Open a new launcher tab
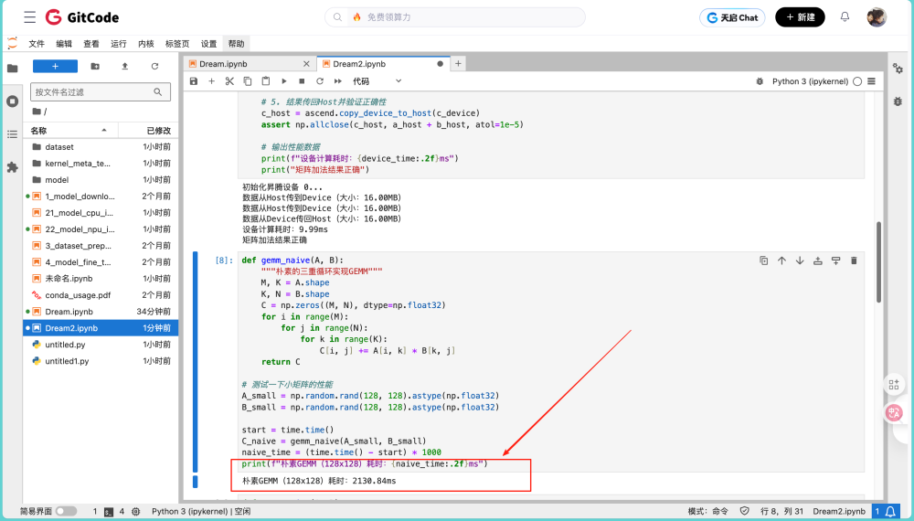The height and width of the screenshot is (521, 914). click(x=458, y=63)
